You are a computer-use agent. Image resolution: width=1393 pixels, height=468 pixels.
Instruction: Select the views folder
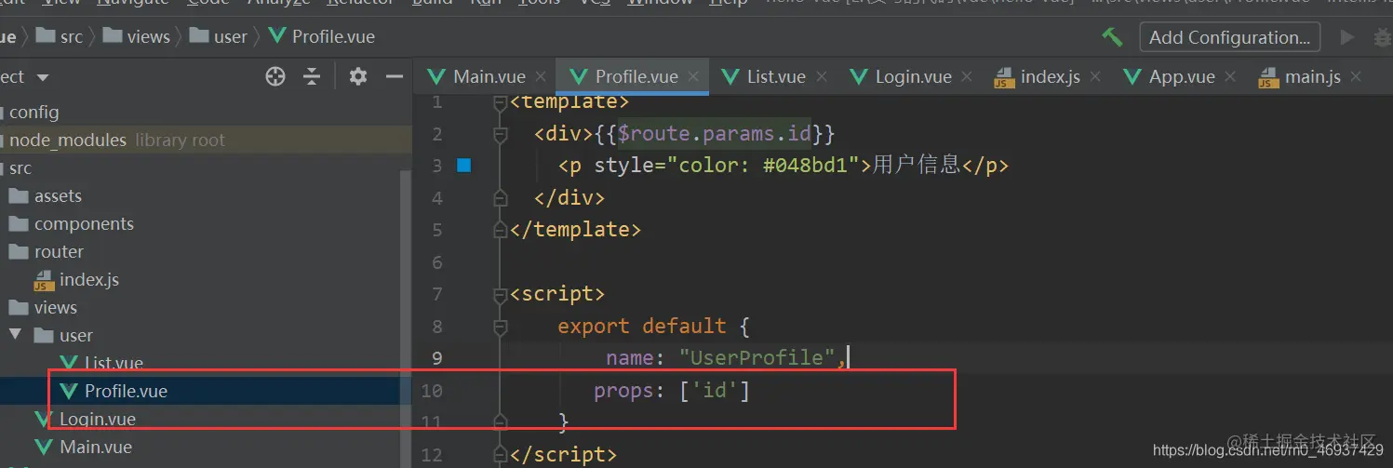(x=43, y=307)
